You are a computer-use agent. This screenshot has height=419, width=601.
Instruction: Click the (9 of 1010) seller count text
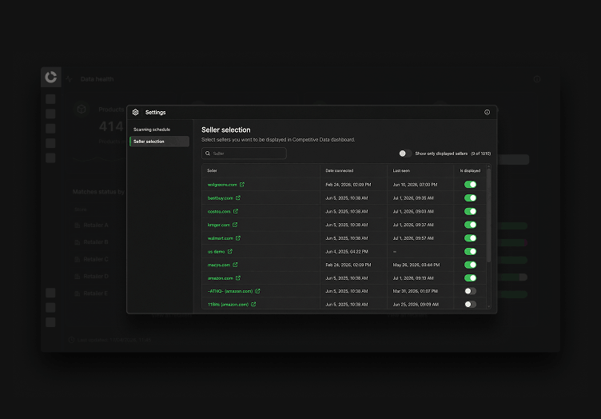pyautogui.click(x=480, y=154)
